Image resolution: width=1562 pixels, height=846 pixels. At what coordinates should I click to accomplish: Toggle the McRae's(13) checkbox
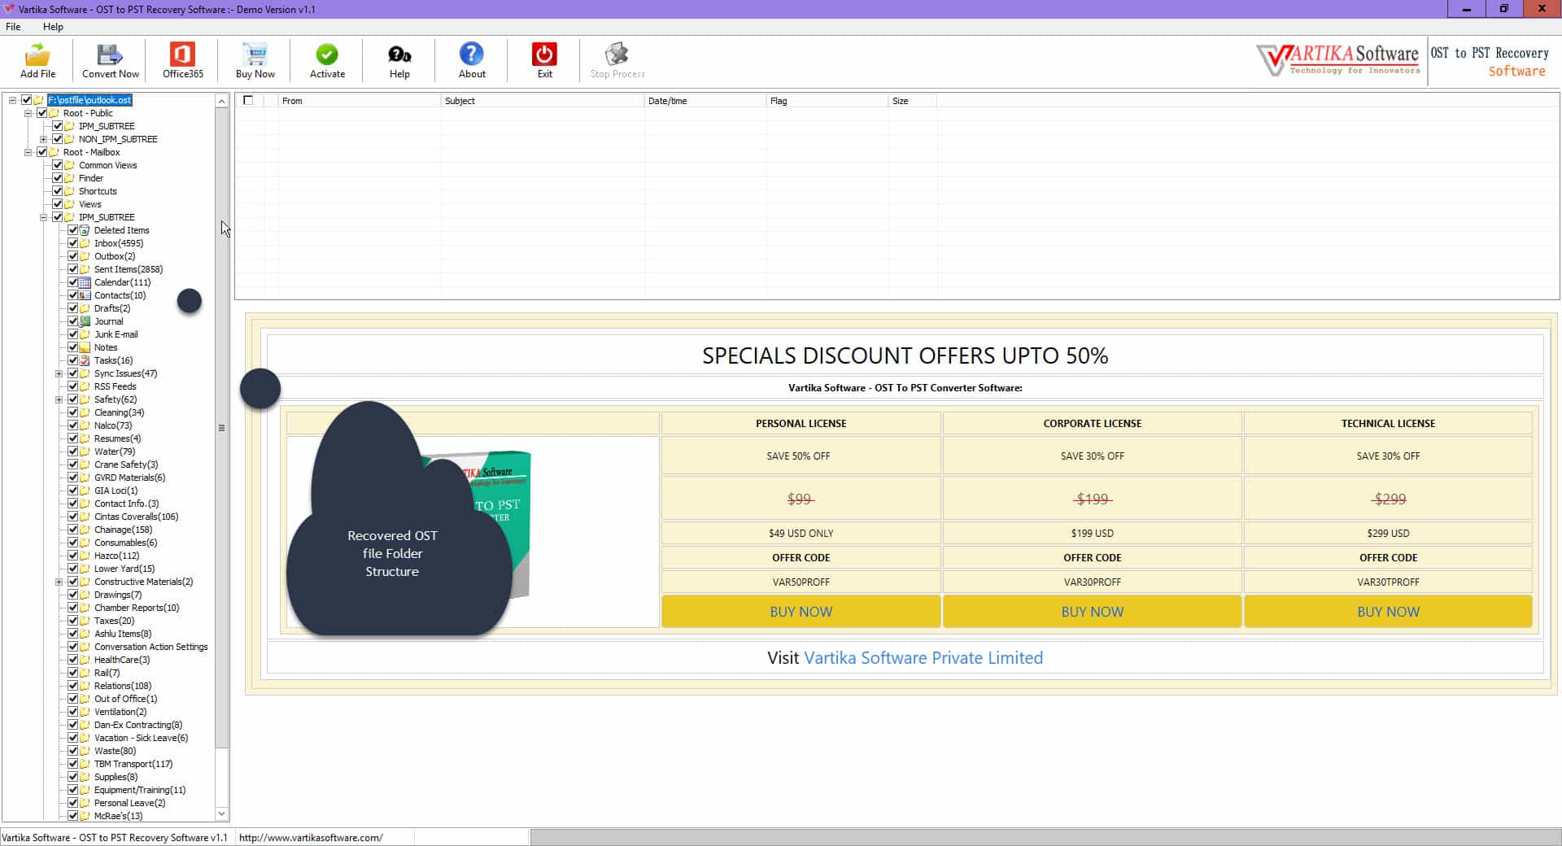coord(72,816)
